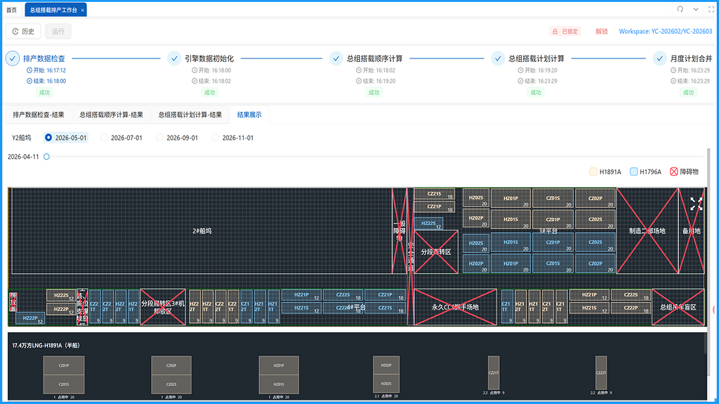Expand the dock layout map fullscreen

tap(696, 204)
